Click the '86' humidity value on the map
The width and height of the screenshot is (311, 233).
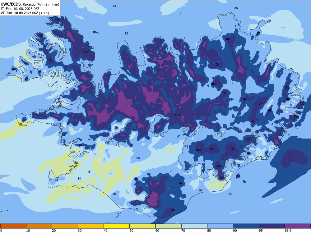point(114,194)
